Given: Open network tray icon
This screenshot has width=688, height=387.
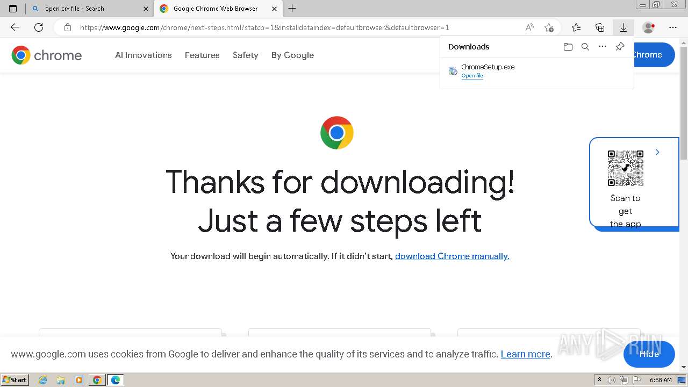Looking at the screenshot, I should tap(624, 381).
